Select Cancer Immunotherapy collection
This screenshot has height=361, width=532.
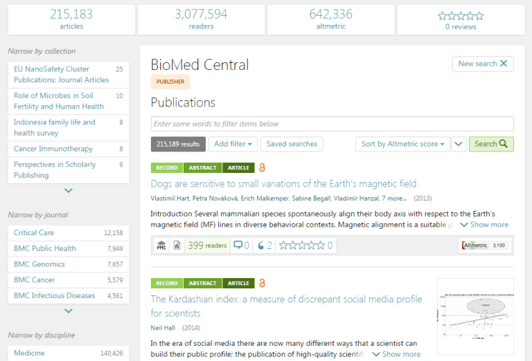click(x=69, y=149)
